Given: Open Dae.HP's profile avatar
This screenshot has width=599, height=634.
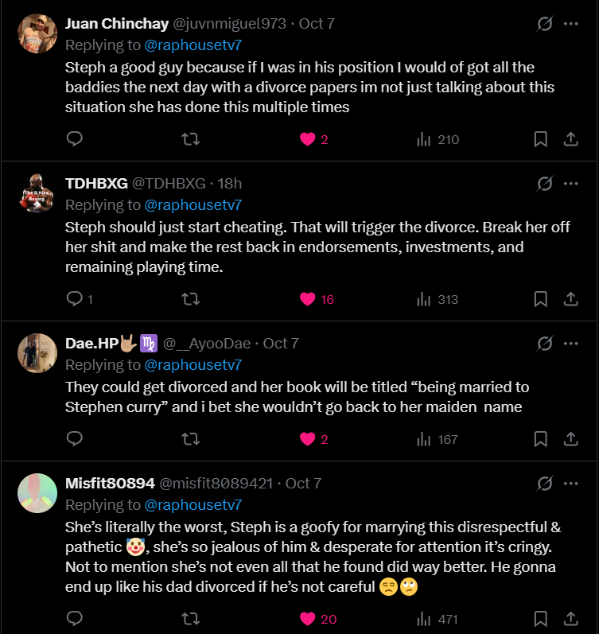Looking at the screenshot, I should coord(37,352).
